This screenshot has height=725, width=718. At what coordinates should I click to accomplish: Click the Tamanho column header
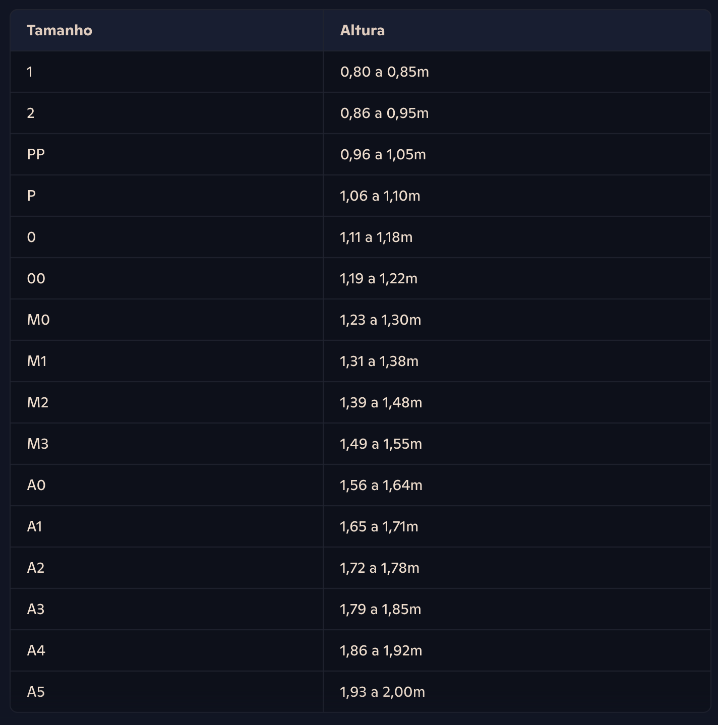pos(166,30)
